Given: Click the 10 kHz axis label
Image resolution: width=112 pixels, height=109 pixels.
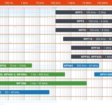Looking at the screenshot, I should tap(40, 3).
